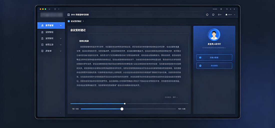Click the square maximize icon in the title bar
This screenshot has height=128, width=275.
[227, 9]
